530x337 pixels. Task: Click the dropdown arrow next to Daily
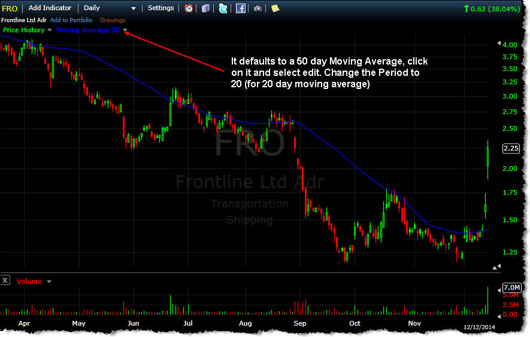134,8
